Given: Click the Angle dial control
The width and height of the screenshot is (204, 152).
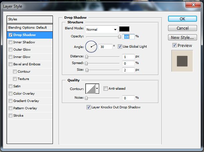Looking at the screenshot, I should pos(91,47).
